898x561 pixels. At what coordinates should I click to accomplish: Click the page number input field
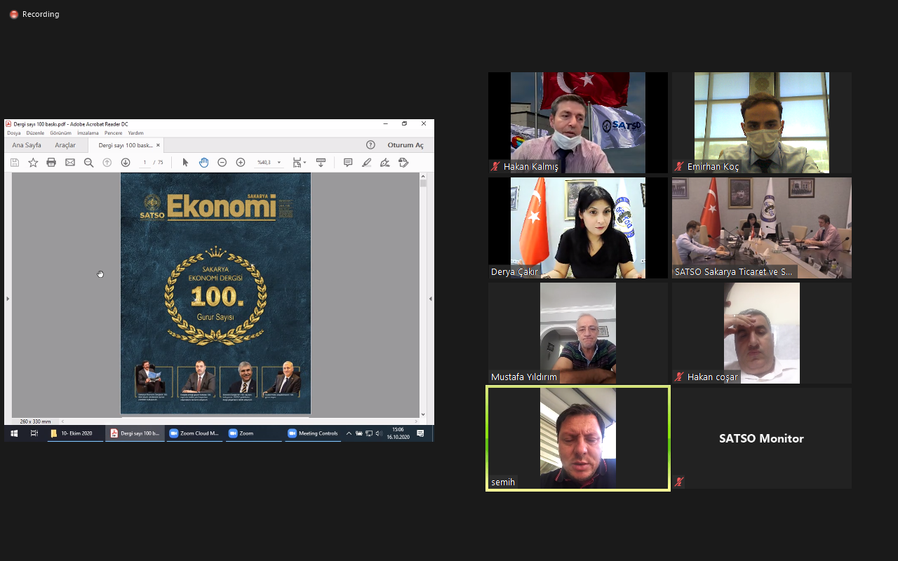coord(145,163)
